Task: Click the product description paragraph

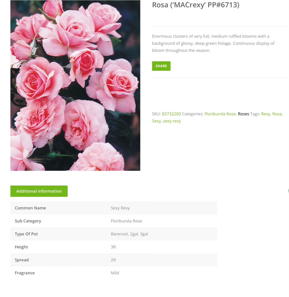Action: point(213,43)
